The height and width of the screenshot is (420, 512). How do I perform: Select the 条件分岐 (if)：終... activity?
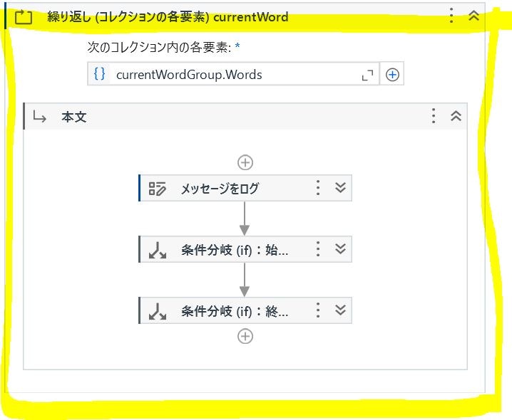245,310
